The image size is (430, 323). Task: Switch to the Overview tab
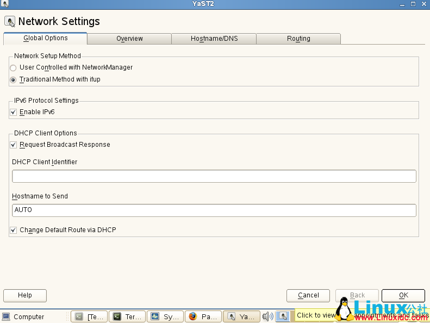point(129,39)
